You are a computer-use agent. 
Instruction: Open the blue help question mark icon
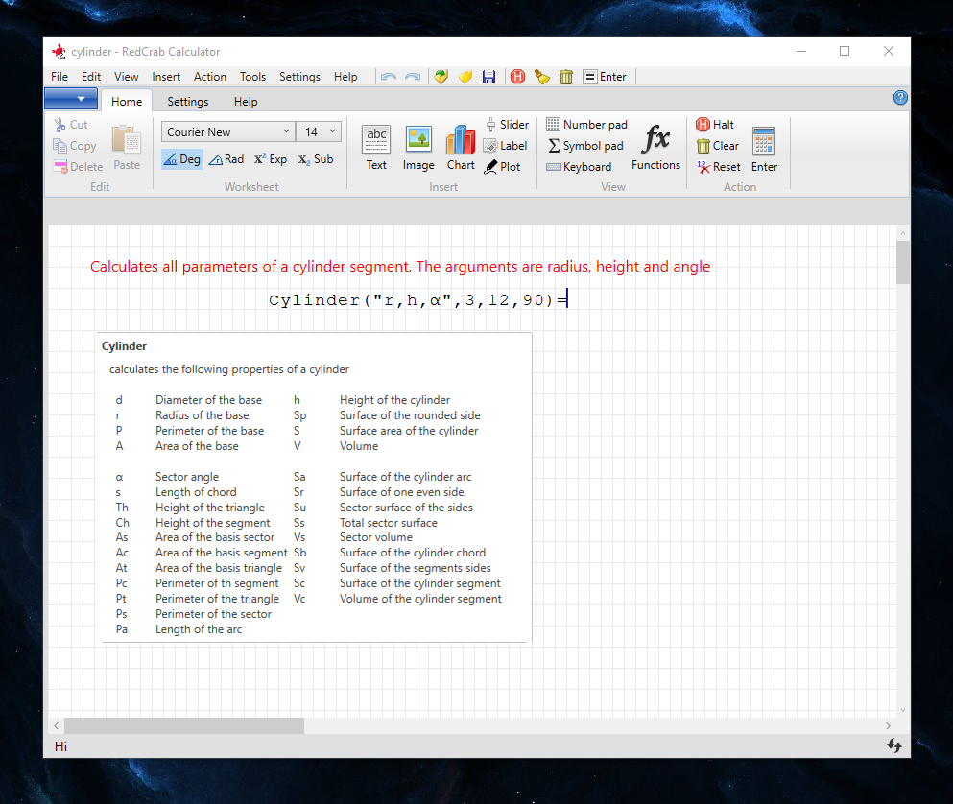tap(900, 98)
